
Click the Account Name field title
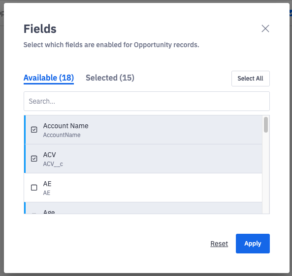pyautogui.click(x=66, y=126)
